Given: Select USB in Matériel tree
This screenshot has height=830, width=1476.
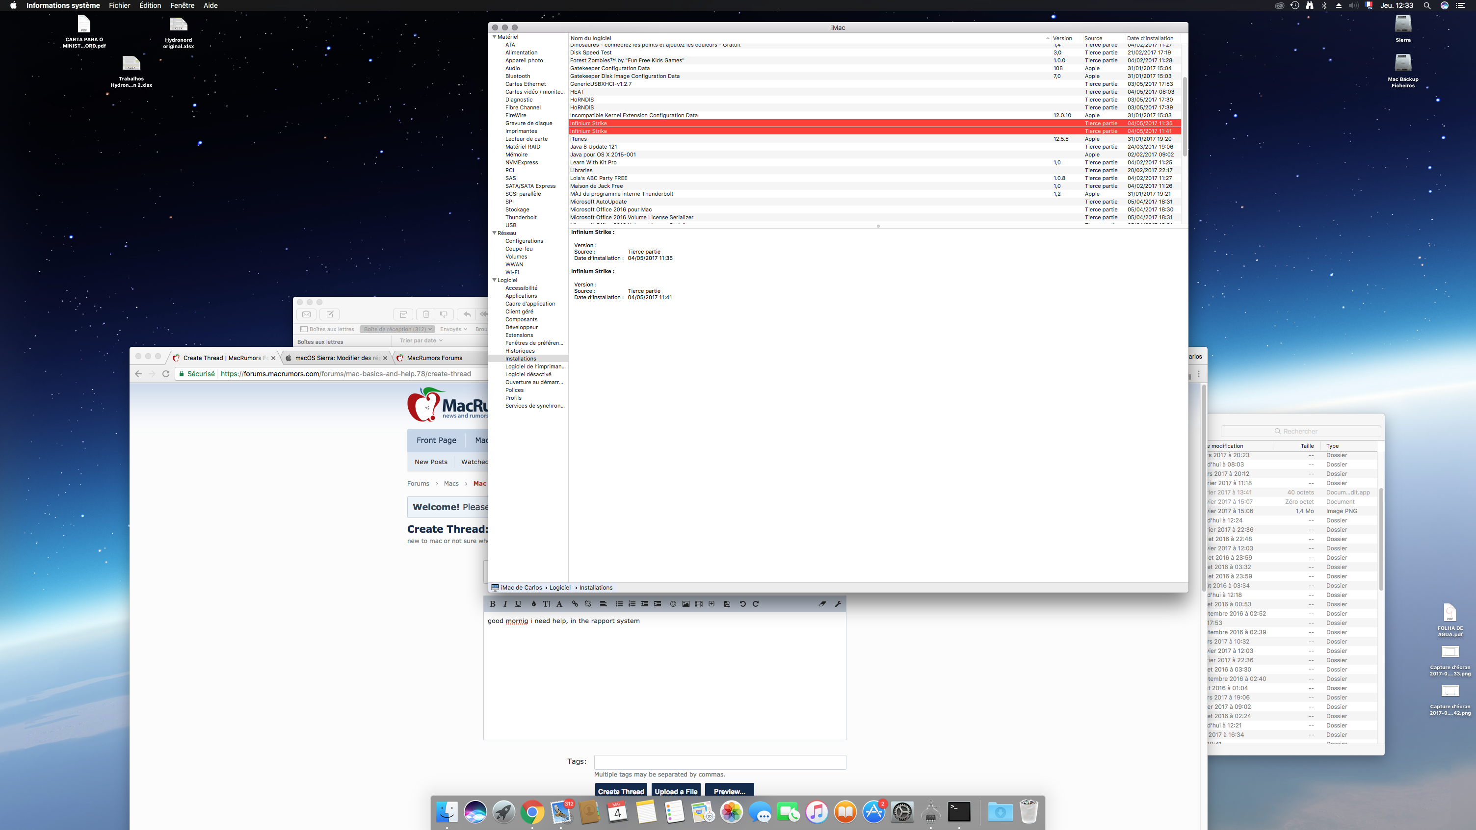Looking at the screenshot, I should (x=510, y=225).
